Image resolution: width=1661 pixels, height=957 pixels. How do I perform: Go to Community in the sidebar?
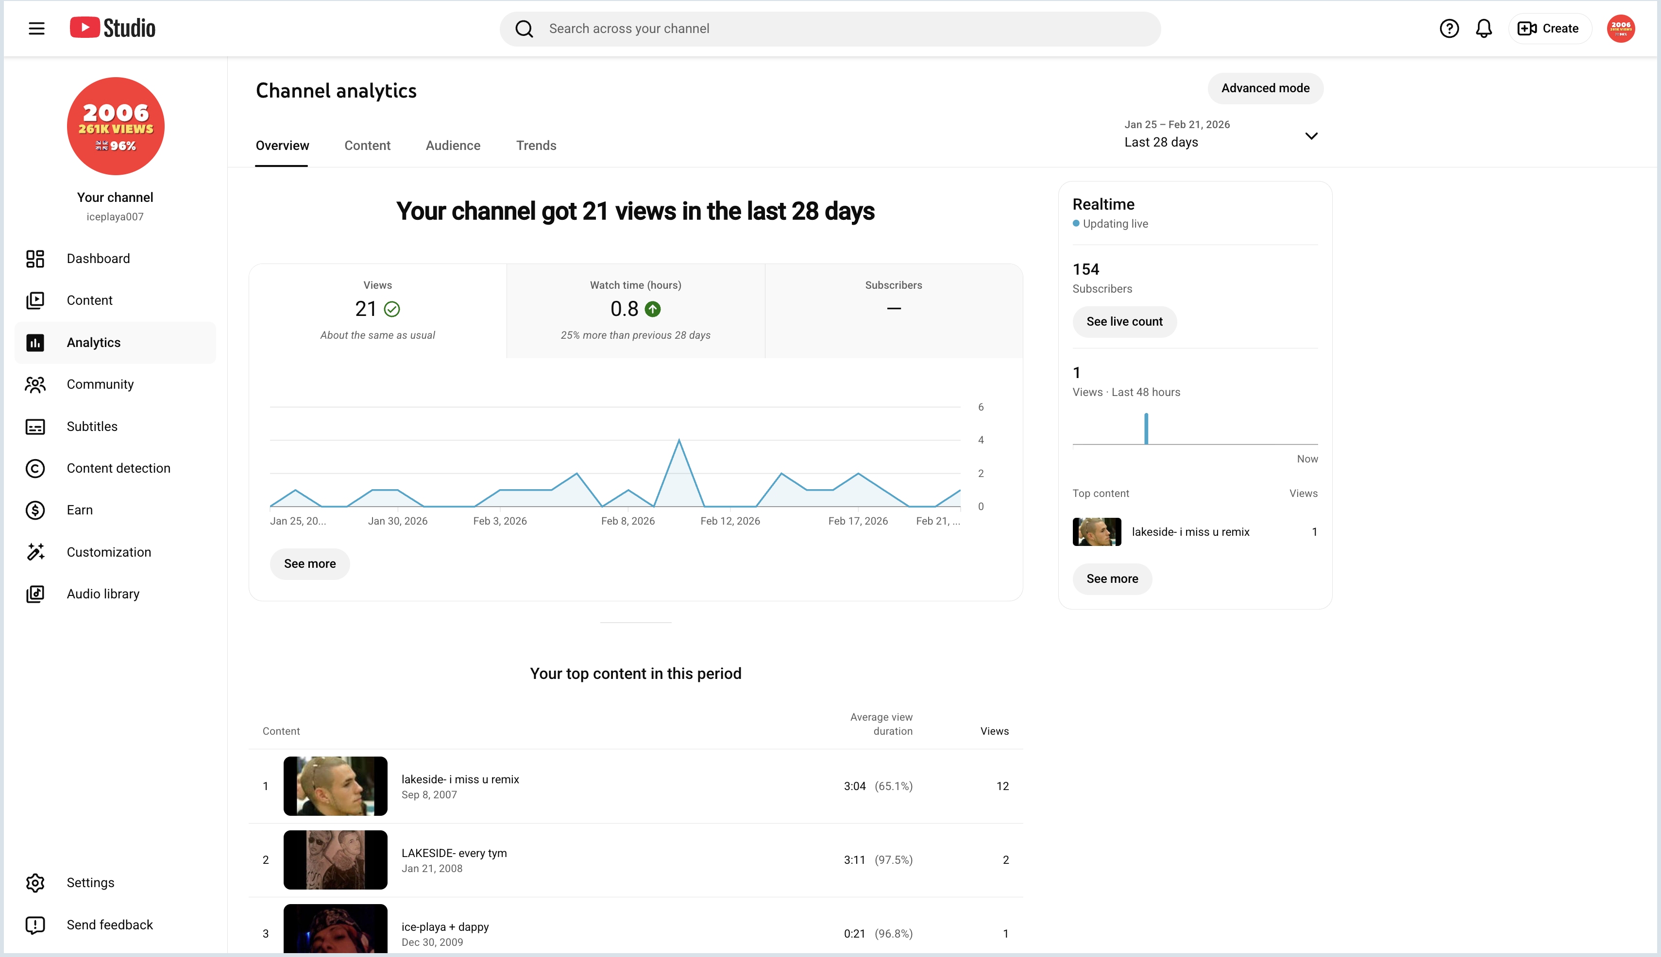[116, 384]
